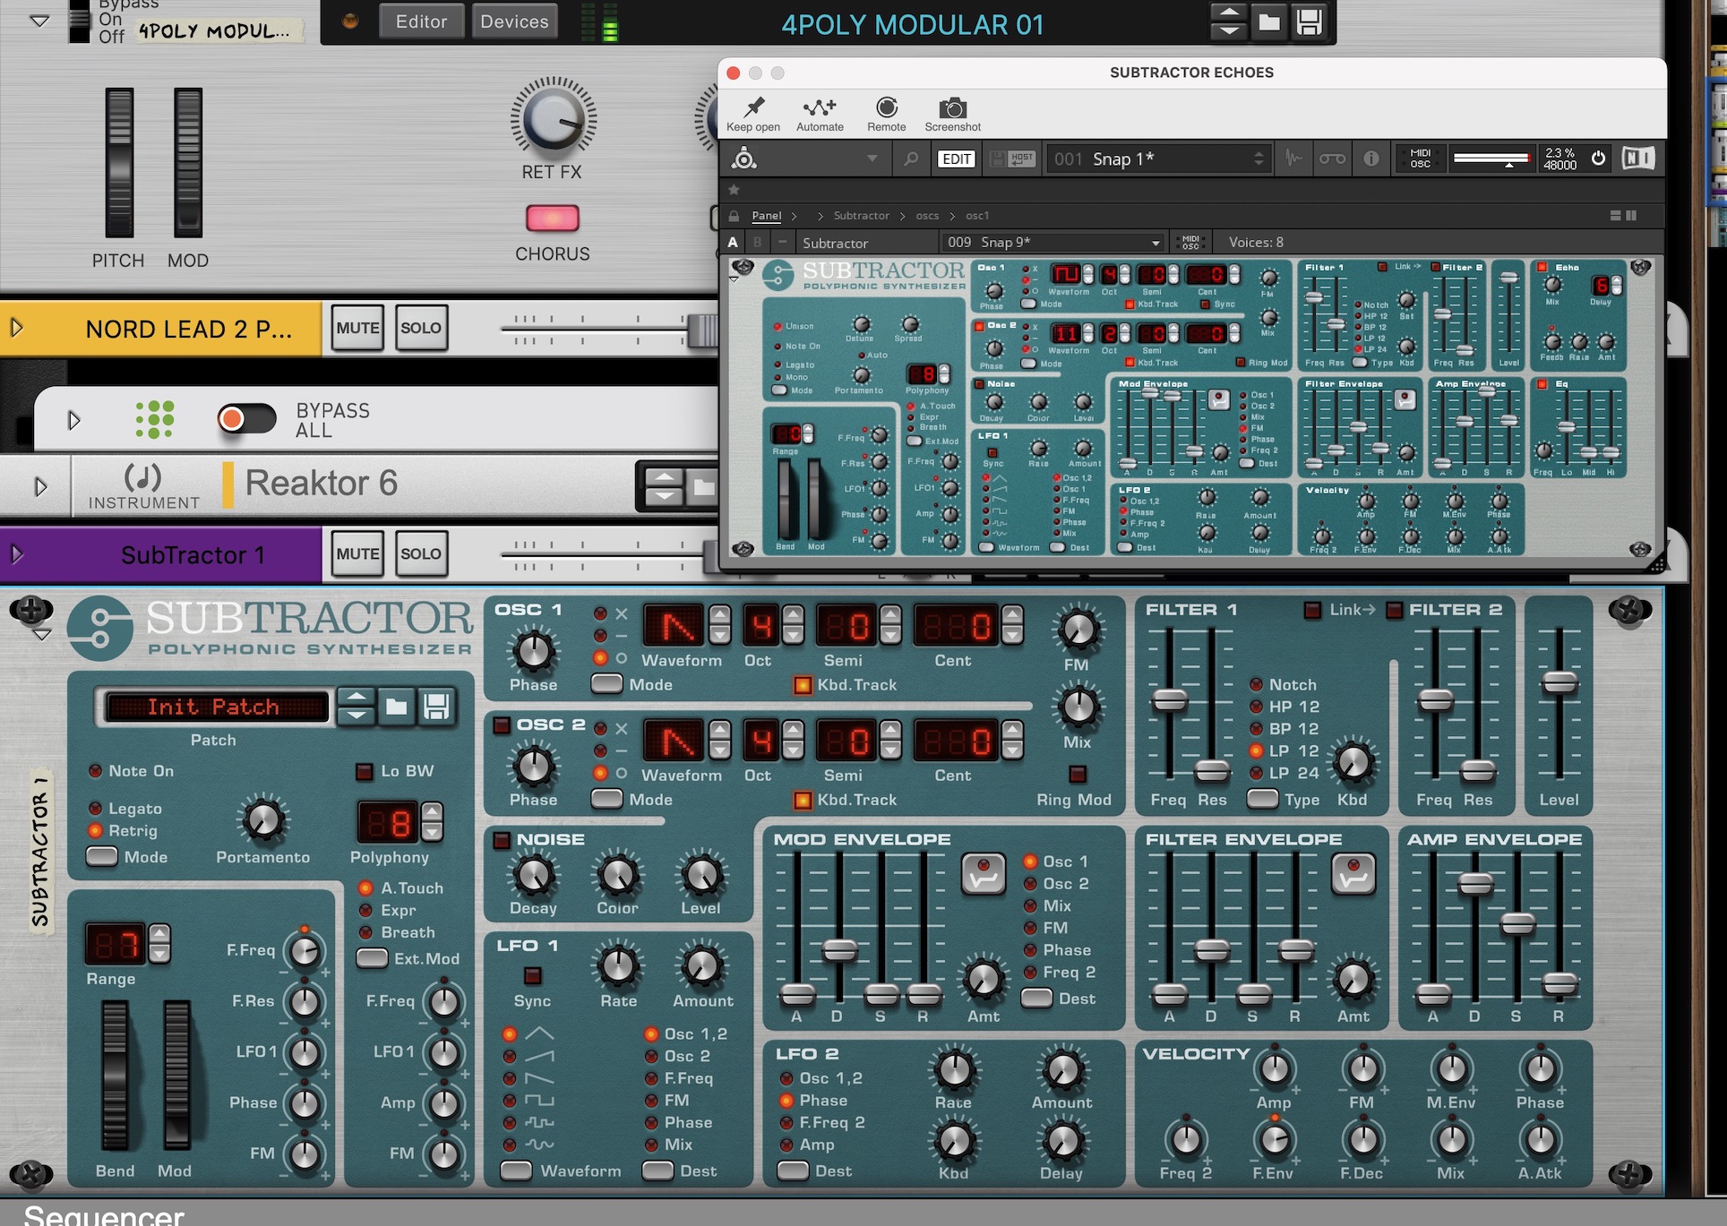Viewport: 1727px width, 1226px height.
Task: Click the Mod Envelope Dest button
Action: click(x=1036, y=998)
